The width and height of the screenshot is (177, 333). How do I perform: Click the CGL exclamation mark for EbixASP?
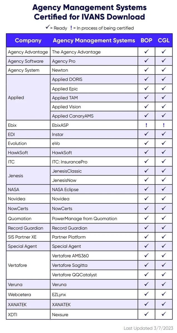coord(164,125)
